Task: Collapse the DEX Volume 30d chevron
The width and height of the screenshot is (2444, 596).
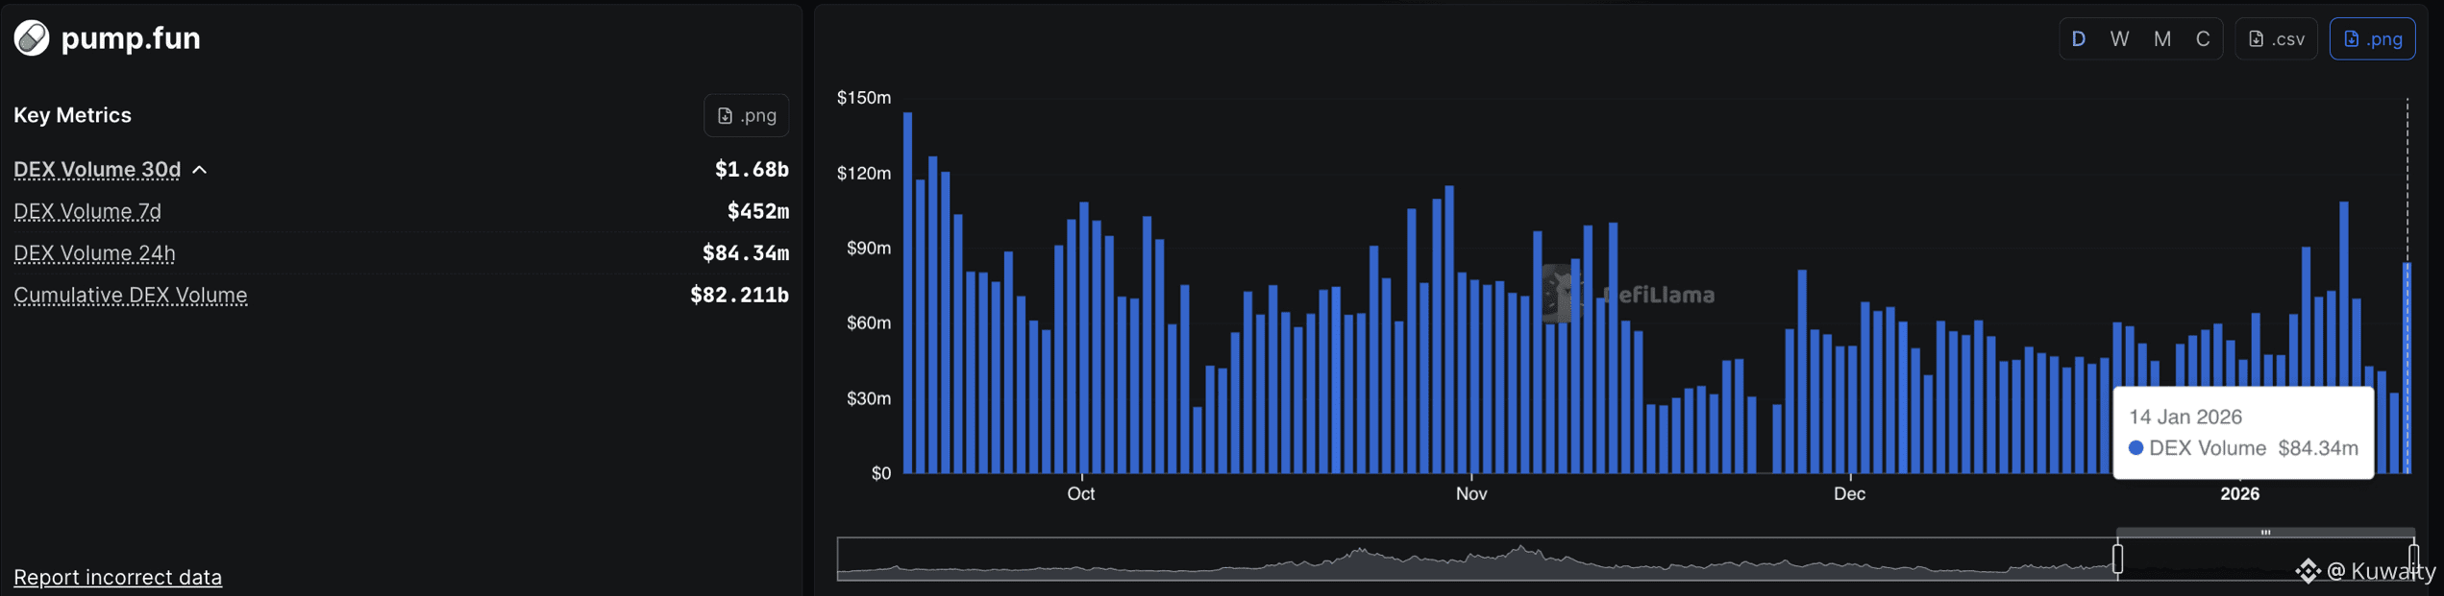Action: pos(200,170)
